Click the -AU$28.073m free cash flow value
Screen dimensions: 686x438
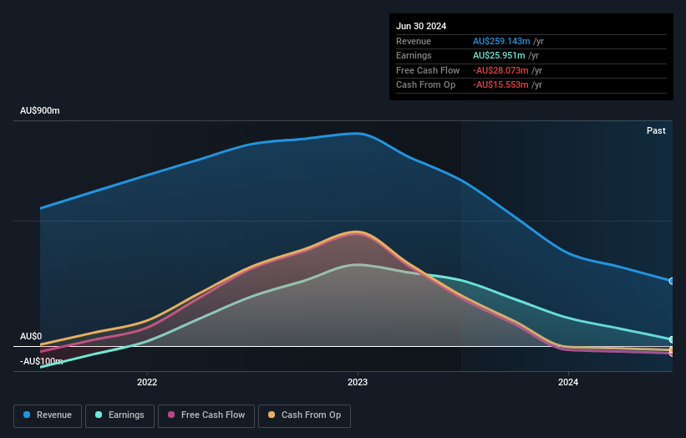pyautogui.click(x=501, y=70)
